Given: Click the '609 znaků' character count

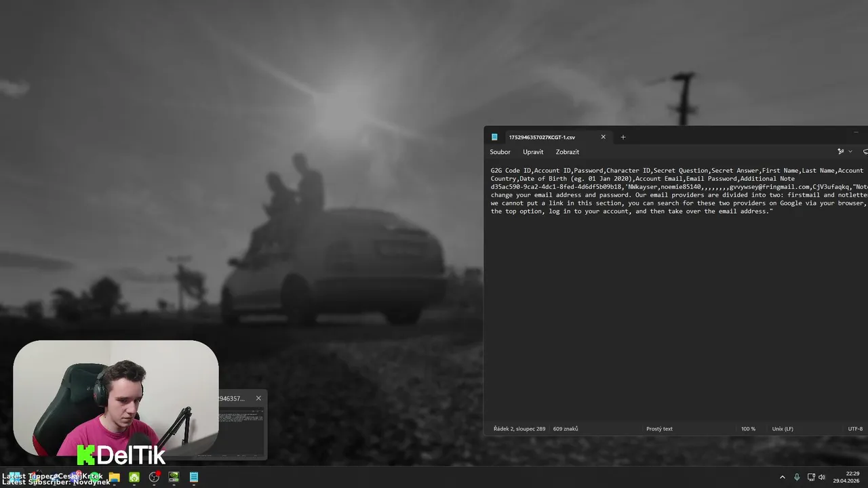Looking at the screenshot, I should point(566,428).
